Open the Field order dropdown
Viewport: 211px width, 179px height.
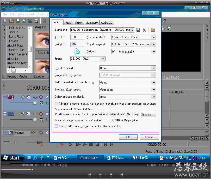pos(154,37)
